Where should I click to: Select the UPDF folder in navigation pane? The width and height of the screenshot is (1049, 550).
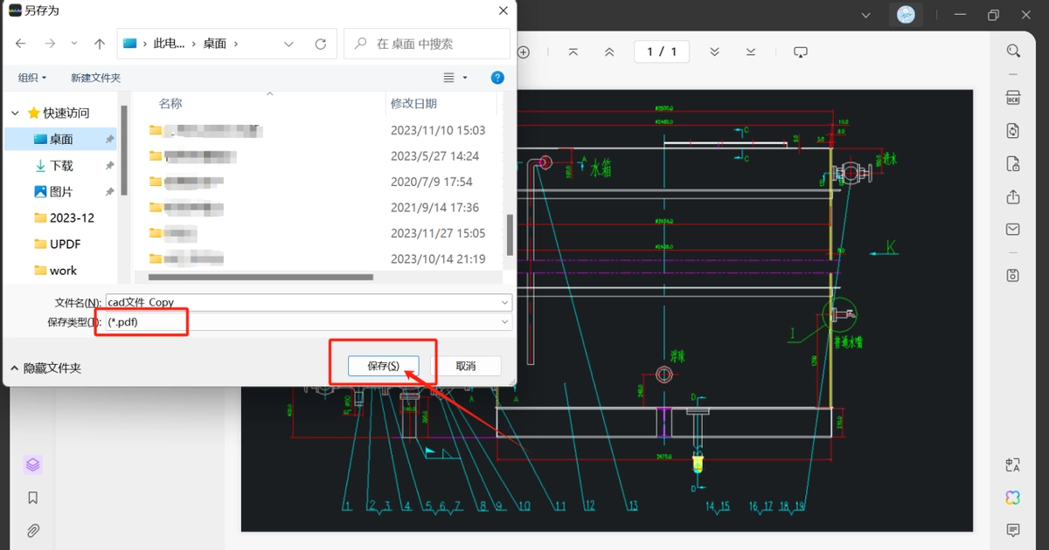point(65,244)
